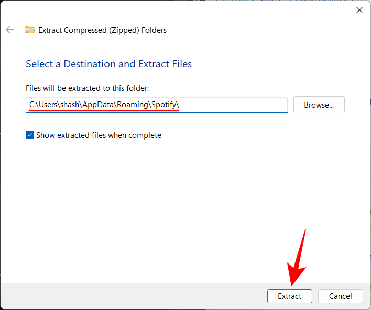Click the "C:" drive letter in path
Viewport: 371px width, 310px height.
tap(32, 105)
